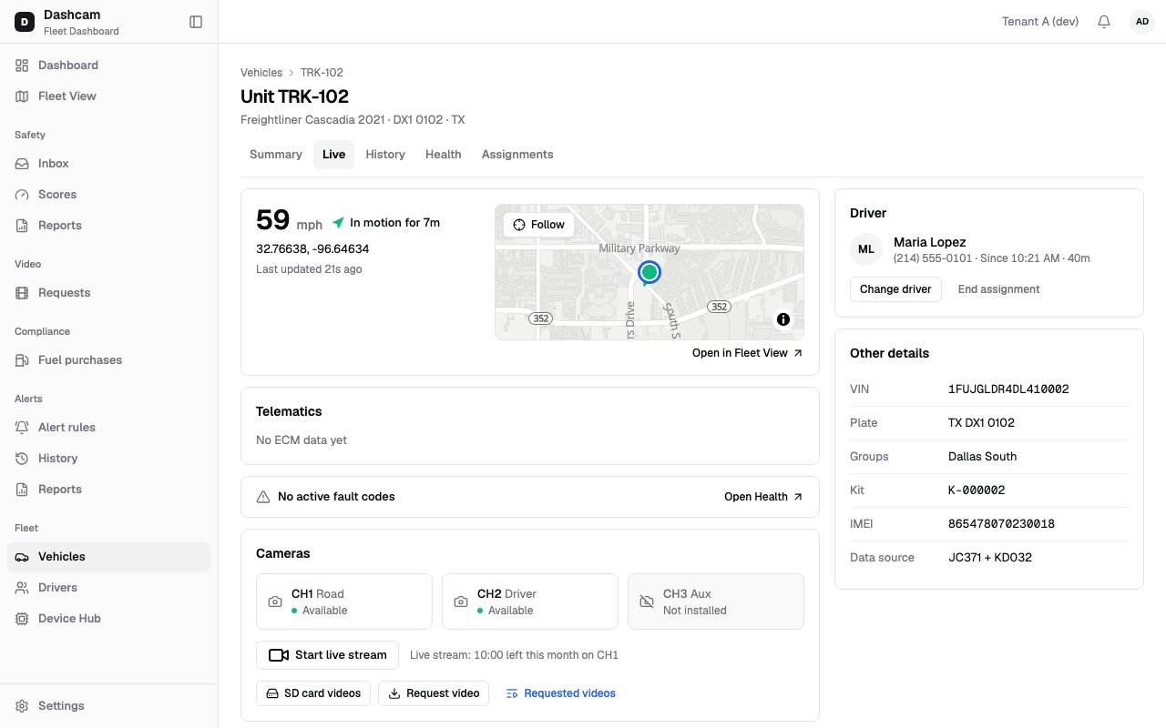
Task: Open the notifications bell
Action: pyautogui.click(x=1104, y=22)
